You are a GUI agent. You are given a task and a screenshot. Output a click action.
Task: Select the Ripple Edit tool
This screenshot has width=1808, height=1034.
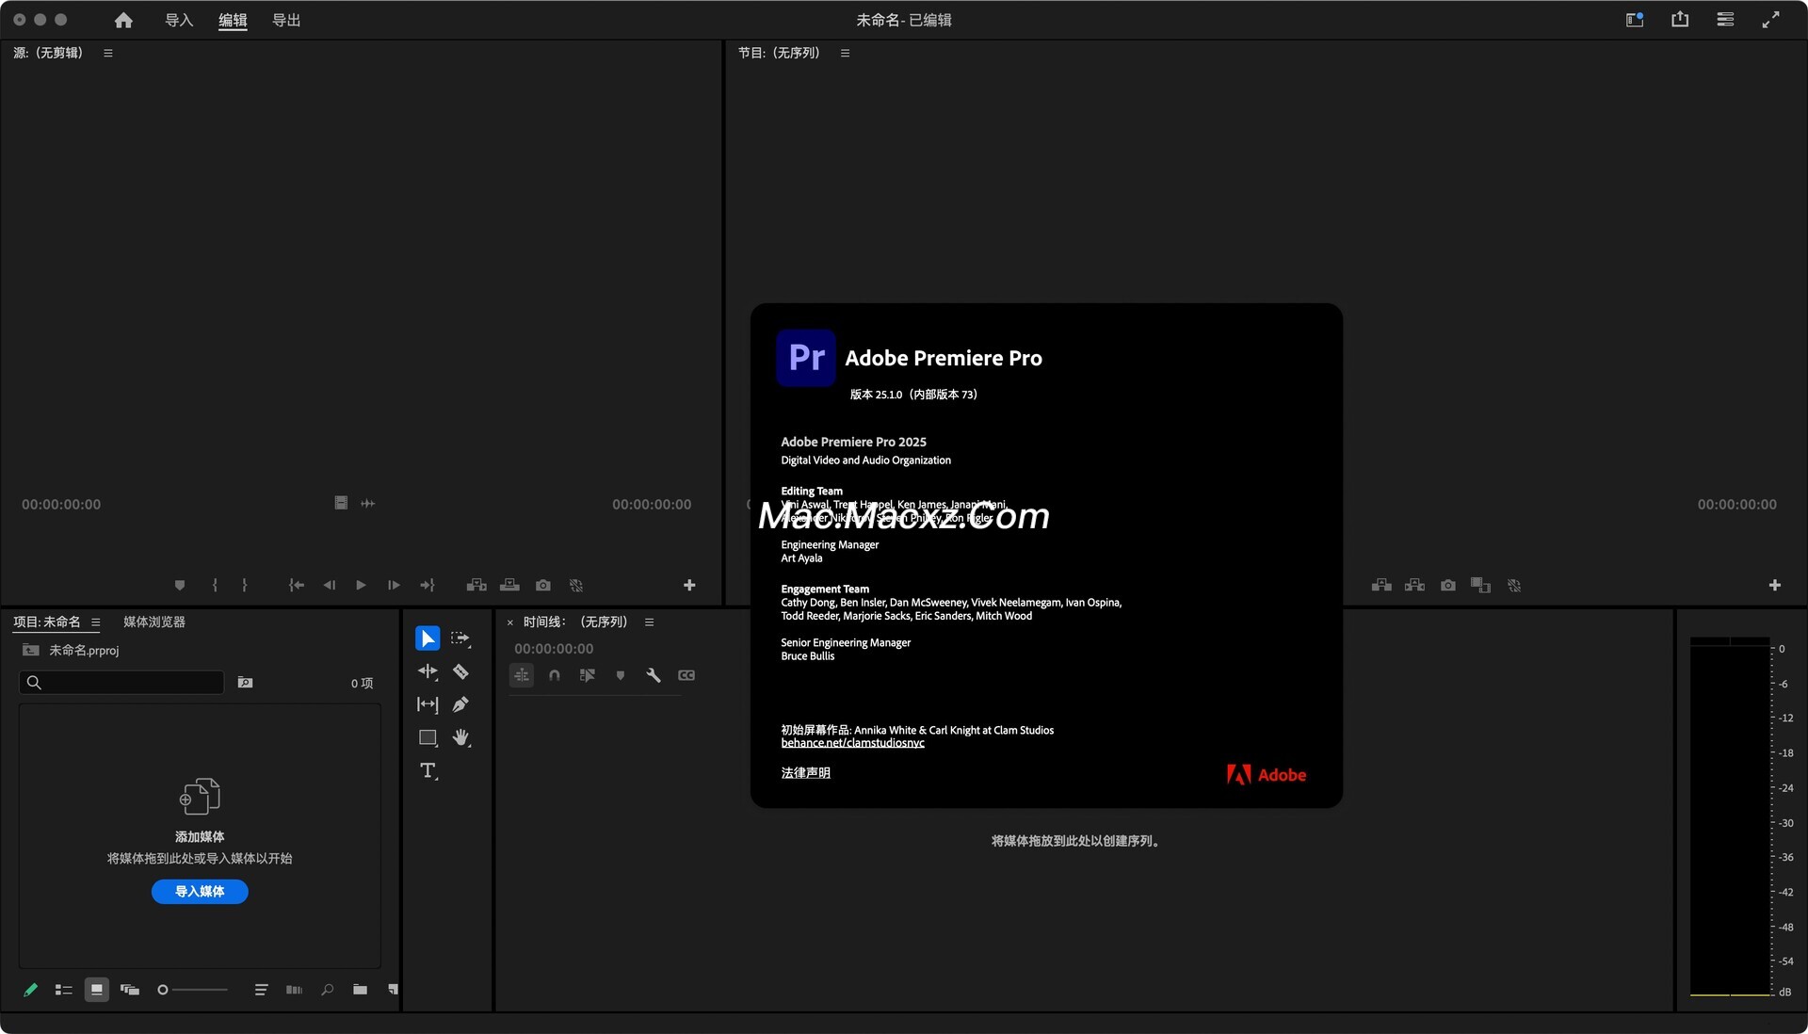(x=428, y=671)
